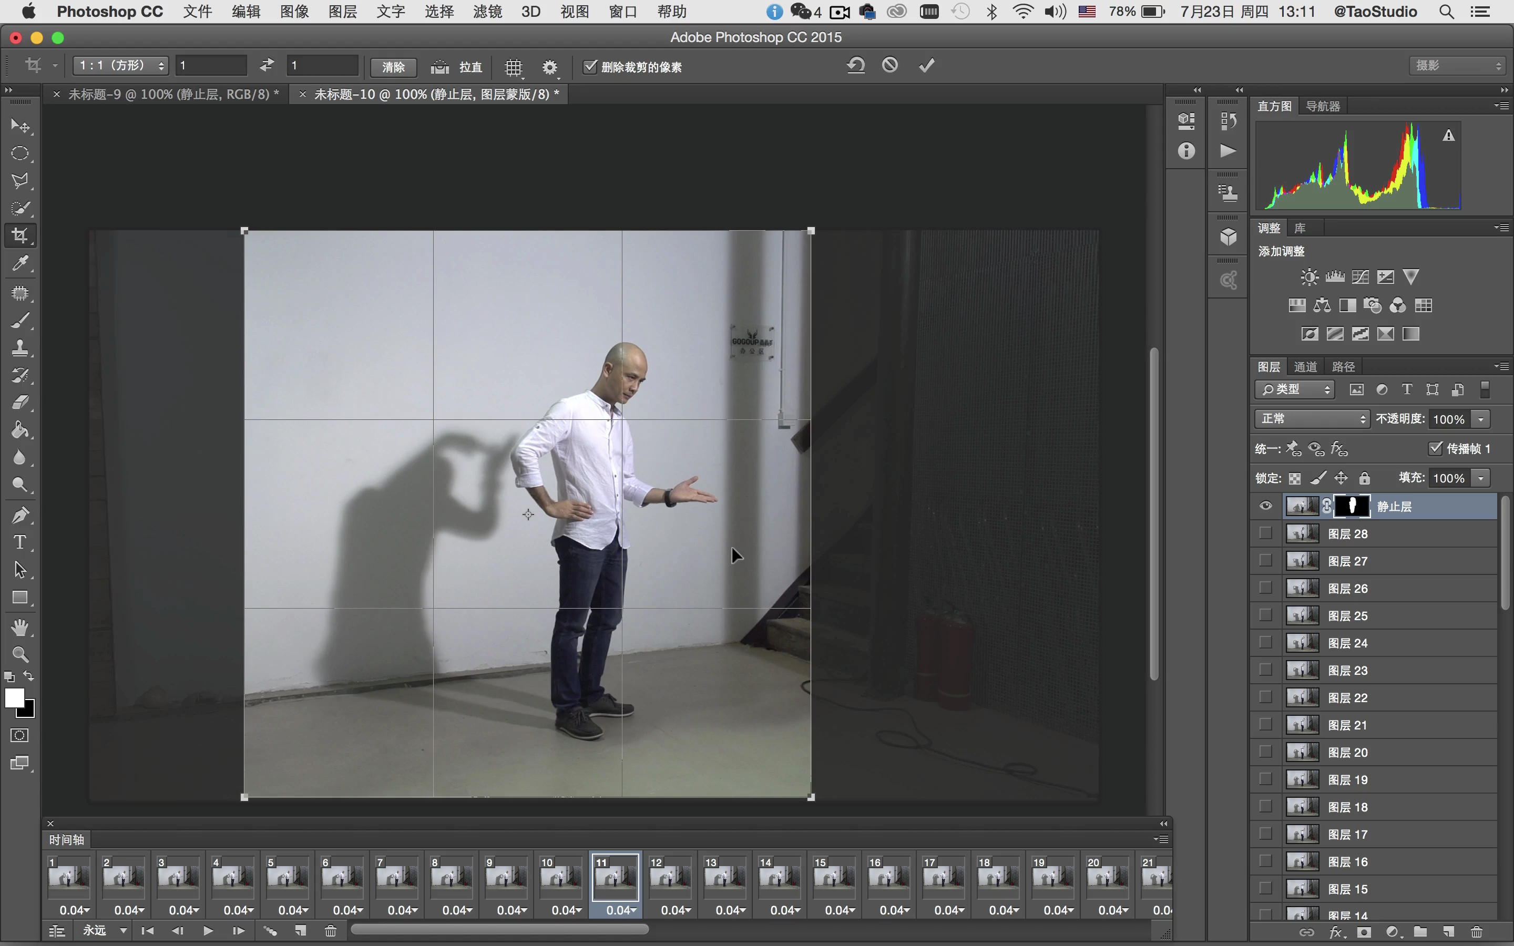1514x946 pixels.
Task: Open the 滤镜 menu
Action: click(487, 11)
